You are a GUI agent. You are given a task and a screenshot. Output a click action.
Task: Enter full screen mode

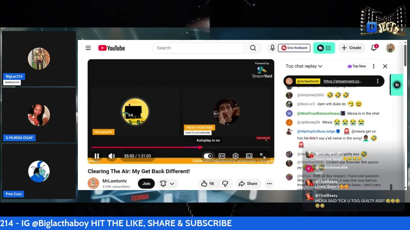click(263, 156)
